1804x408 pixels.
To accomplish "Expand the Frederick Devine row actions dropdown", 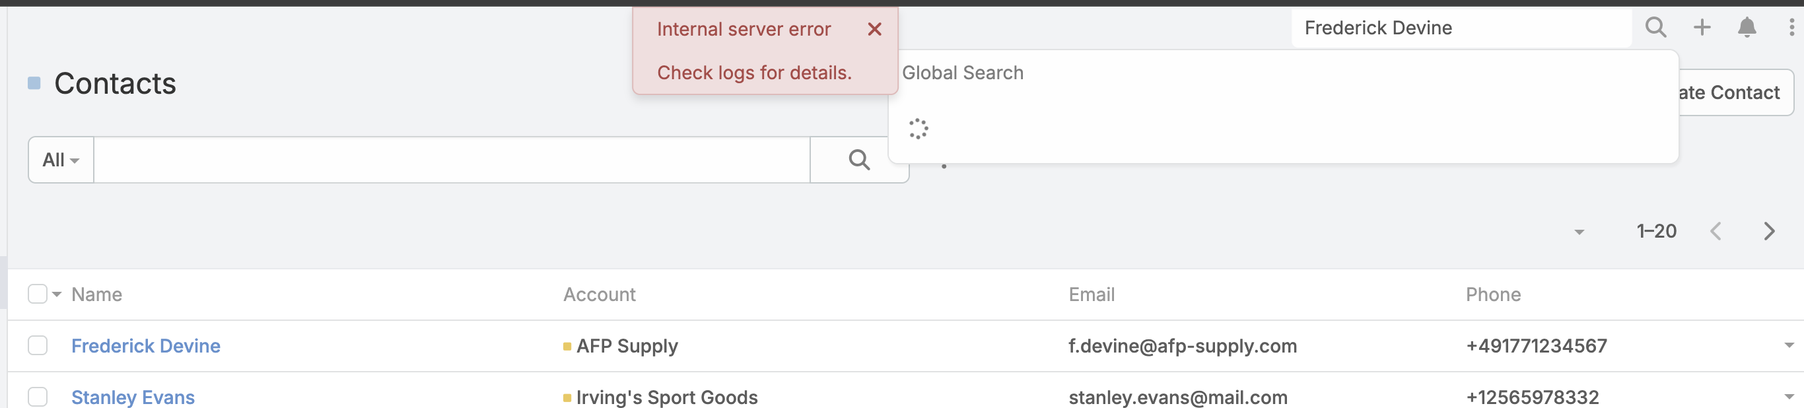I will coord(1789,346).
